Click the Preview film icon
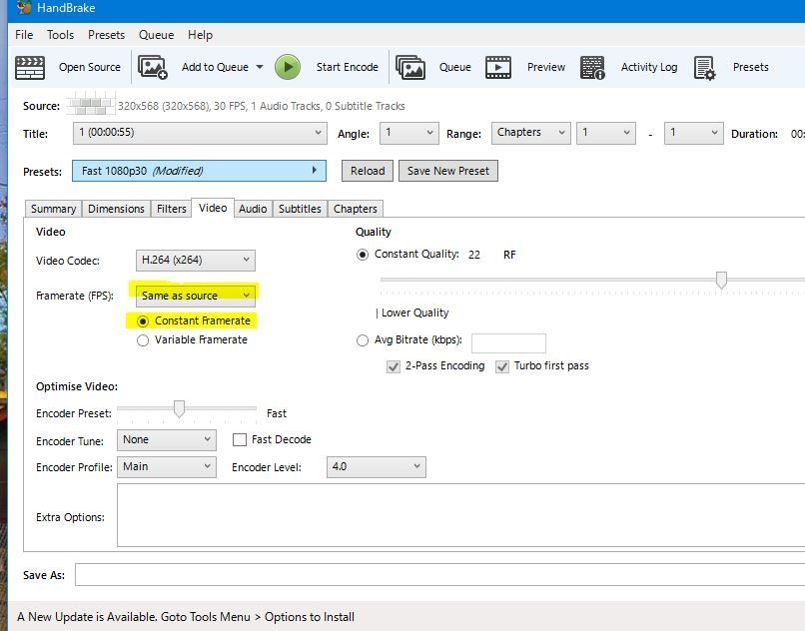Screen dimensions: 805x631 (x=498, y=67)
